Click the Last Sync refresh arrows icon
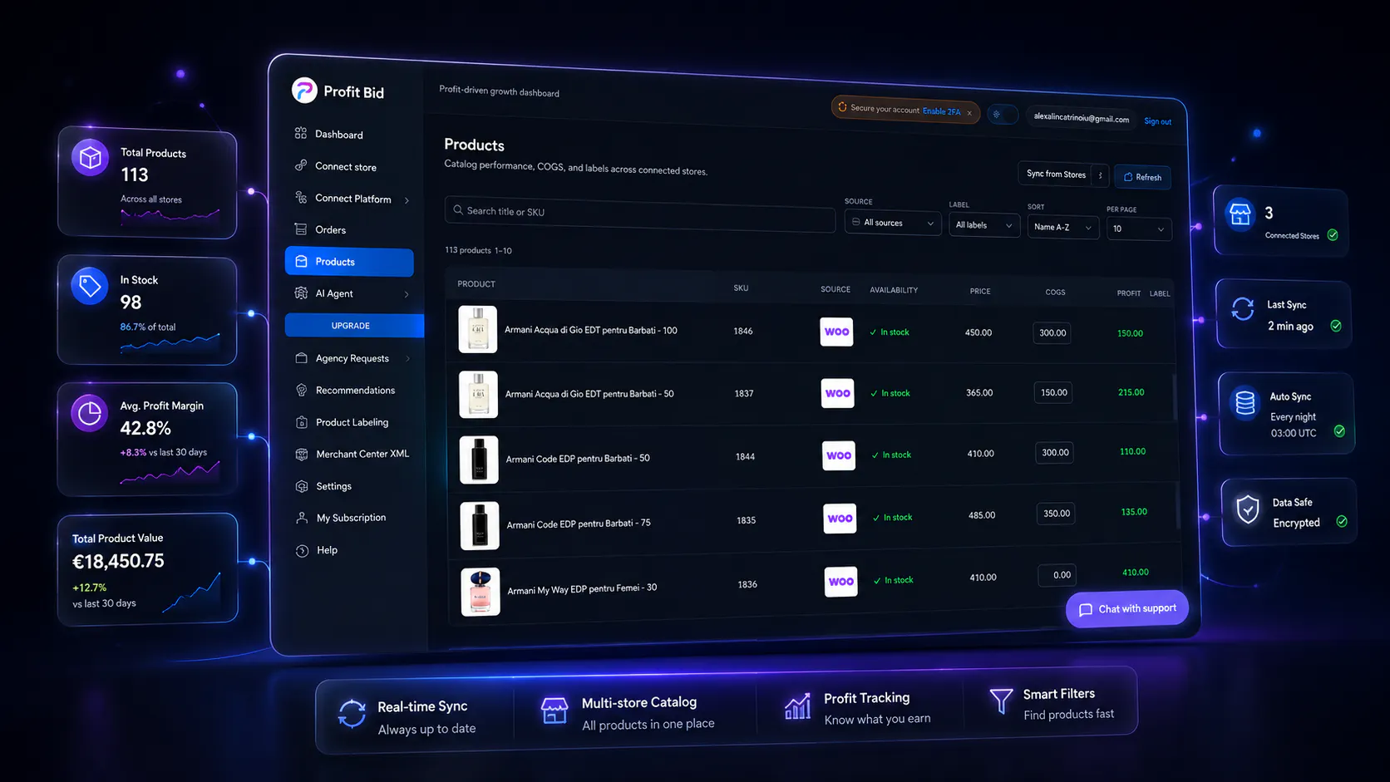The image size is (1390, 782). click(x=1243, y=309)
